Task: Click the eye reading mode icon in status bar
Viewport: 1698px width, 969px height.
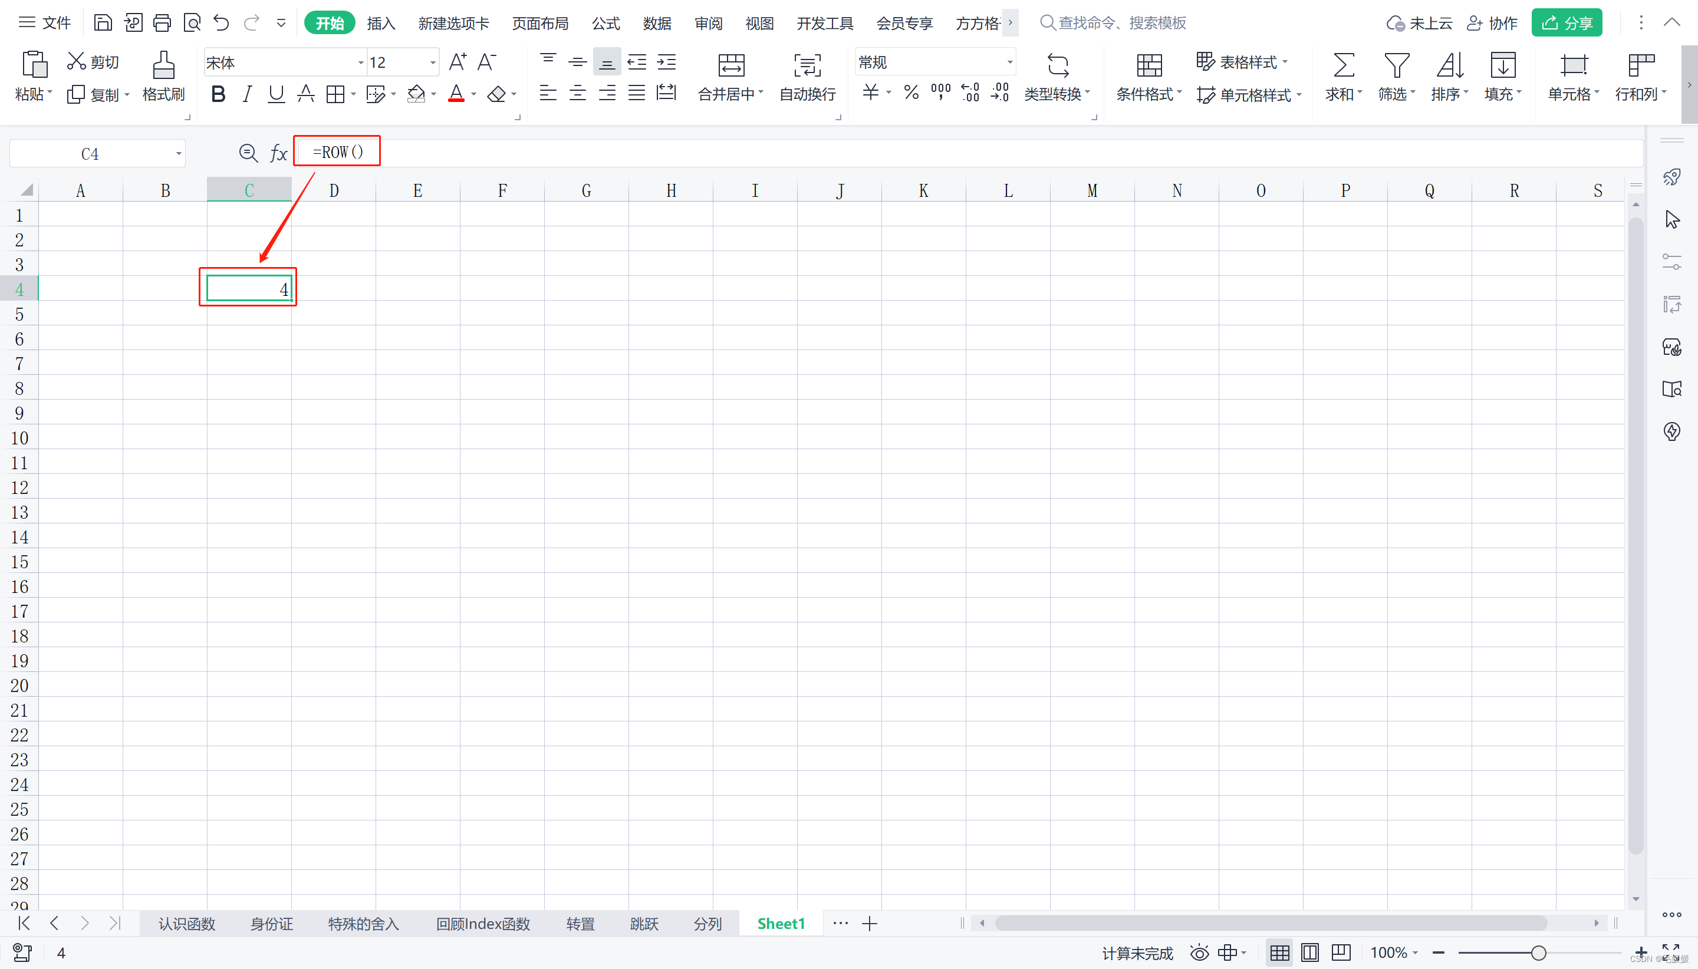Action: pyautogui.click(x=1199, y=953)
